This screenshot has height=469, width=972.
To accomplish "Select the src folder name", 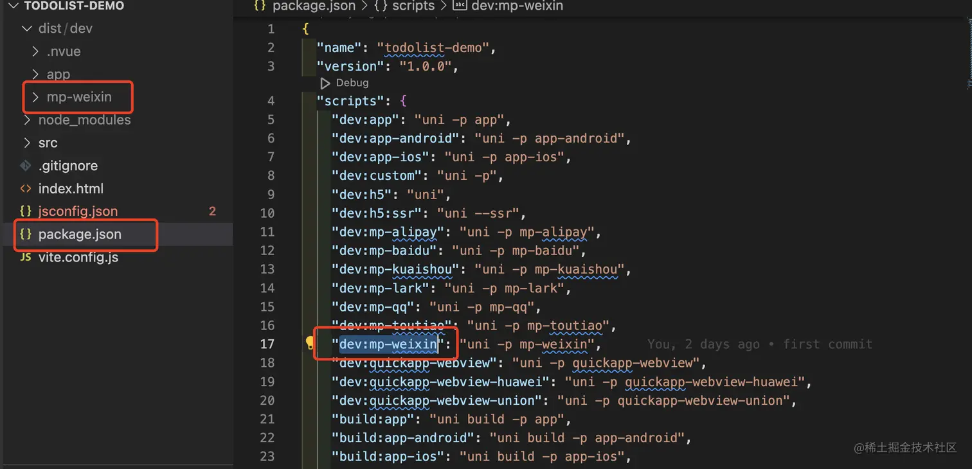I will point(48,143).
